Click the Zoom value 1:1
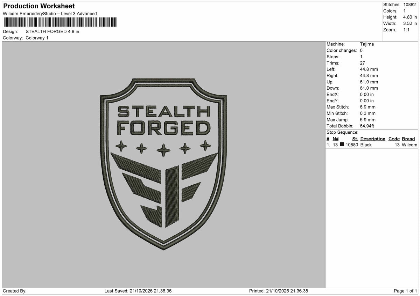 pyautogui.click(x=407, y=30)
